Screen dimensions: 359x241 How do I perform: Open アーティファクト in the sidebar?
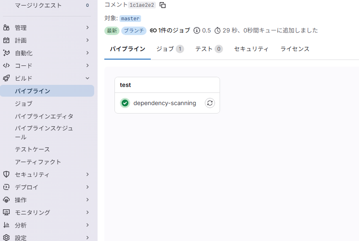(x=38, y=162)
